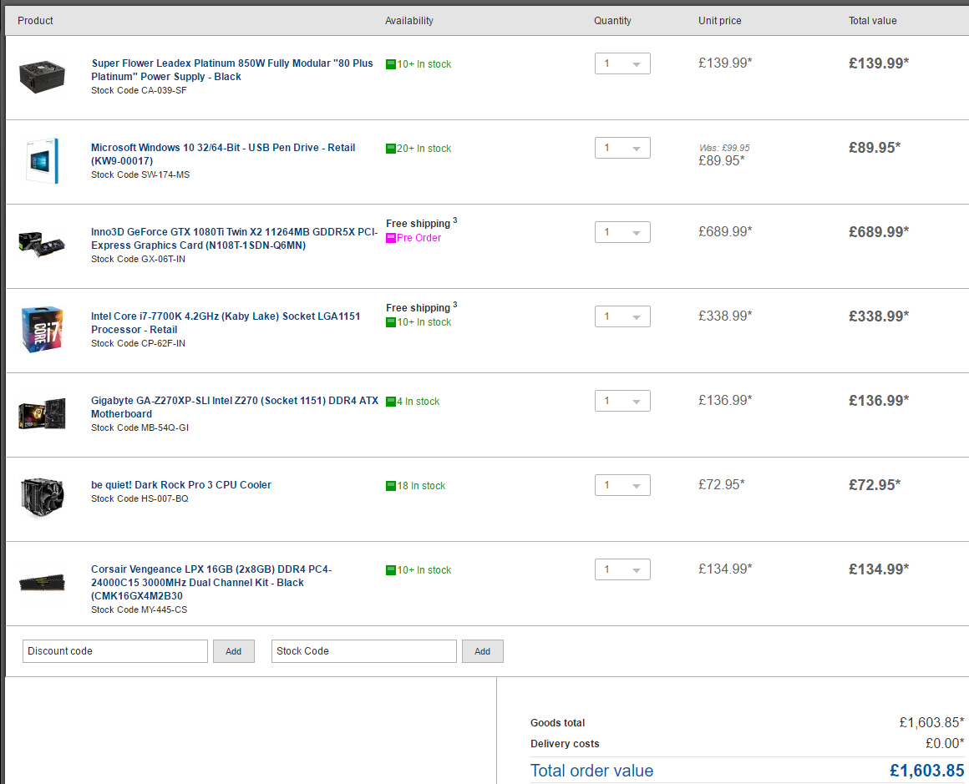
Task: Click '20+ In stock' availability text
Action: (x=424, y=149)
